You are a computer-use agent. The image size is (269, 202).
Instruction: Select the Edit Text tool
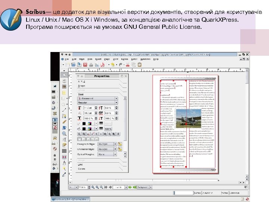tap(64, 139)
